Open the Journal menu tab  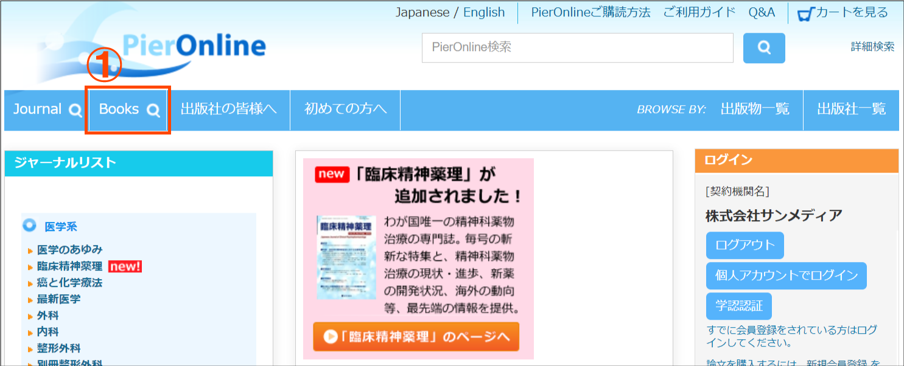click(46, 110)
